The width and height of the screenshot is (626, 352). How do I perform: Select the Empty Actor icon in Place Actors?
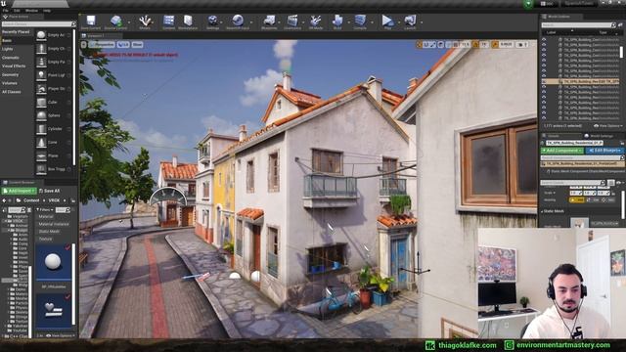[x=41, y=35]
